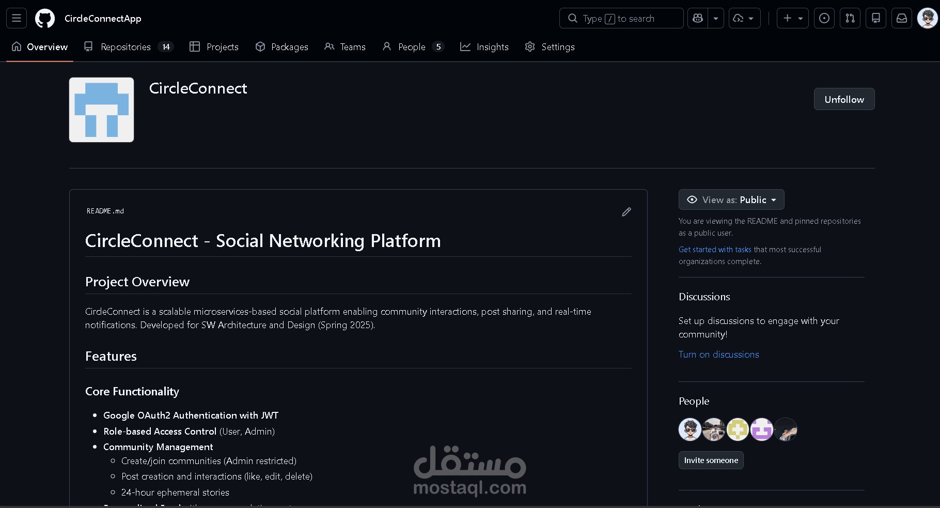This screenshot has height=508, width=940.
Task: Open the repositories icon in header
Action: [x=876, y=18]
